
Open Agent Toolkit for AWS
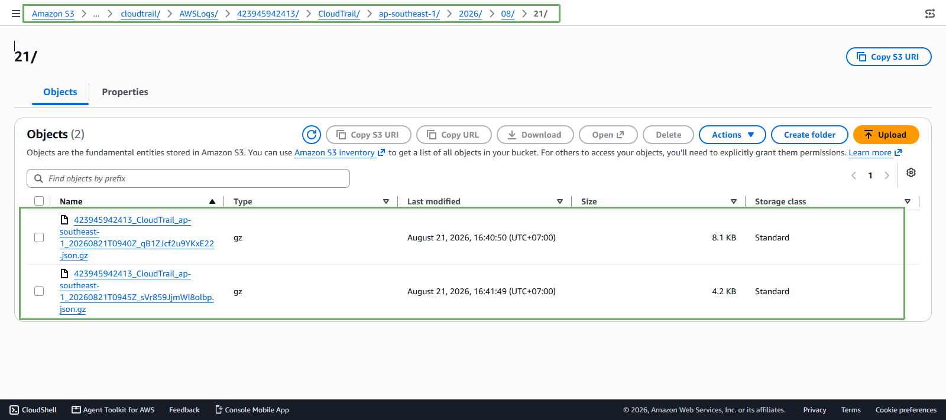click(113, 410)
